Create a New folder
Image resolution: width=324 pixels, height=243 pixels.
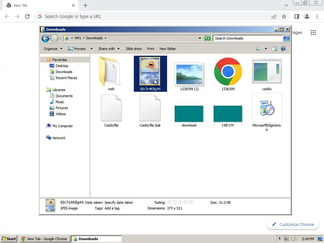(168, 49)
